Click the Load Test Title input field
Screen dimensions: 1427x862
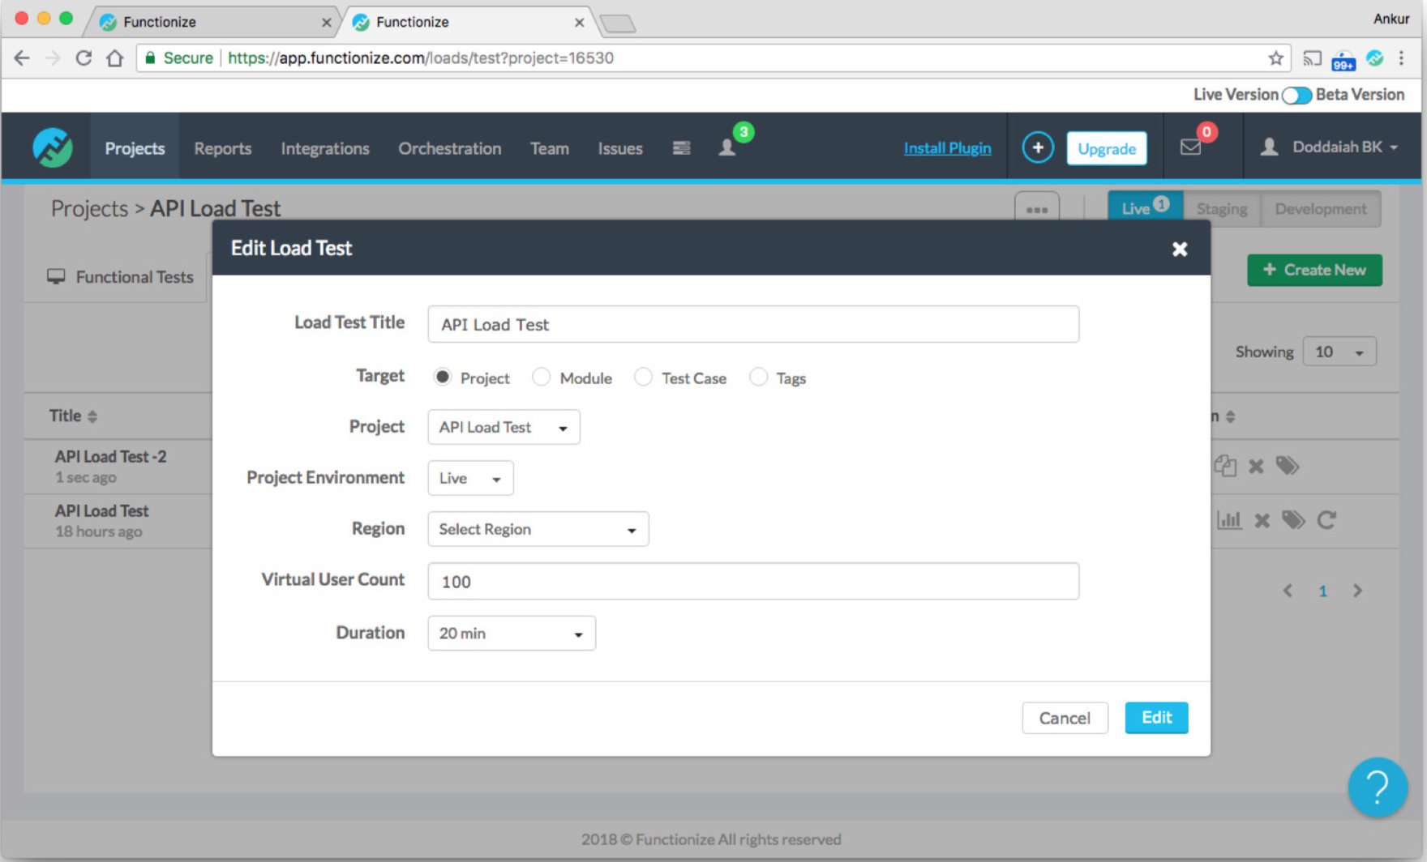tap(753, 324)
